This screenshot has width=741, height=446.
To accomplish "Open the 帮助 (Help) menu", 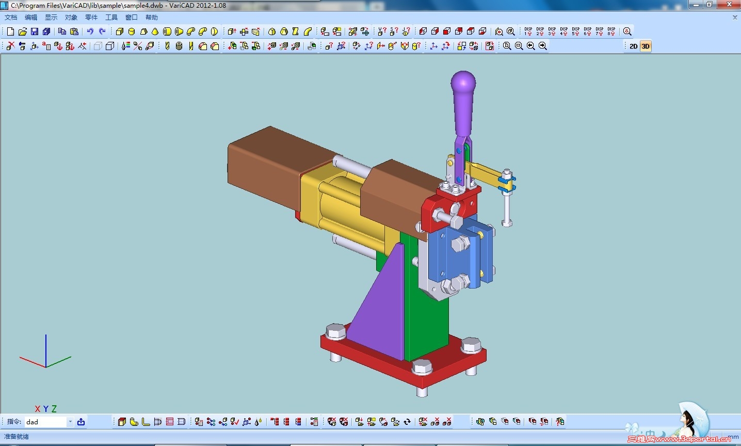I will tap(152, 18).
